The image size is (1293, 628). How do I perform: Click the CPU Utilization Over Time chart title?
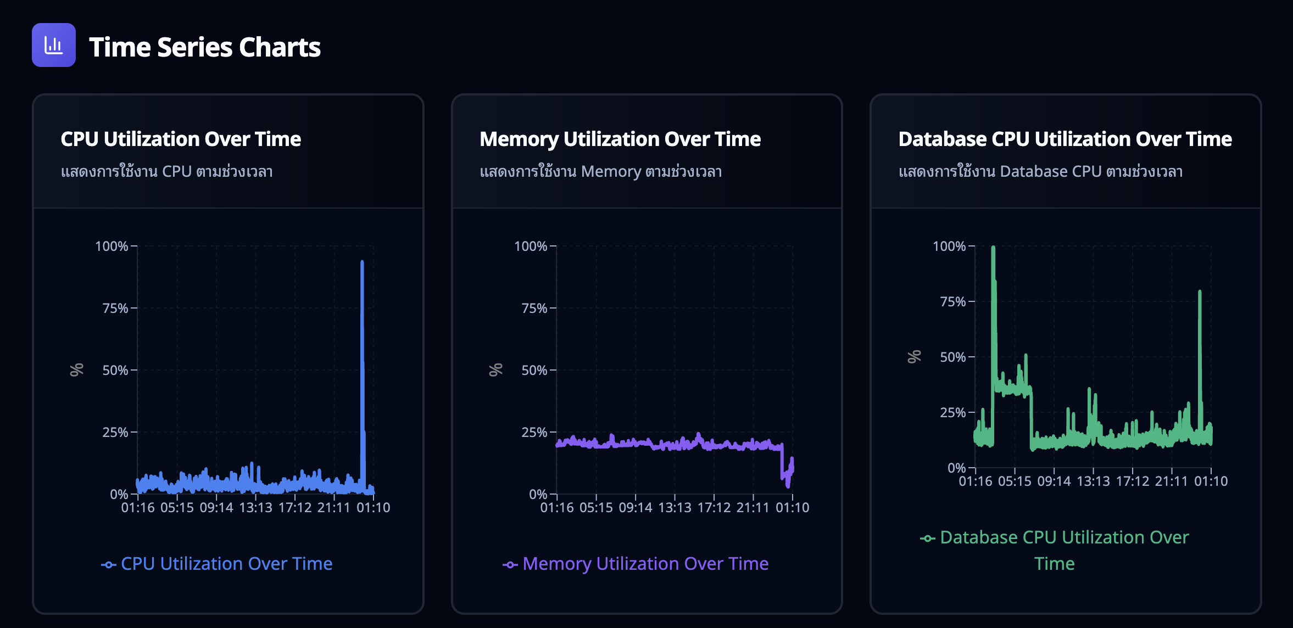(180, 139)
